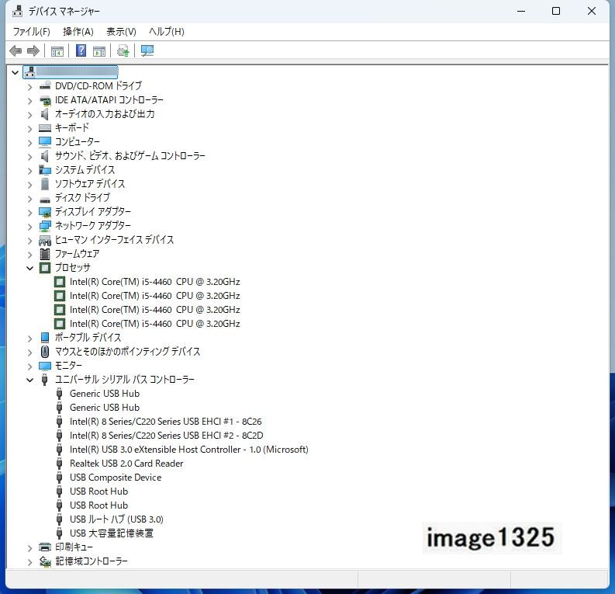Click the コンピューター monitor icon
The image size is (615, 594).
click(x=45, y=142)
